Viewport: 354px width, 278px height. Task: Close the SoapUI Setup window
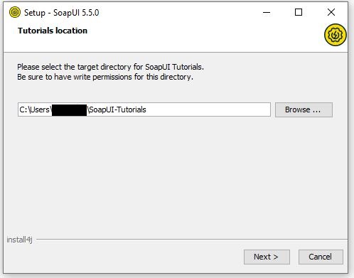coord(331,12)
